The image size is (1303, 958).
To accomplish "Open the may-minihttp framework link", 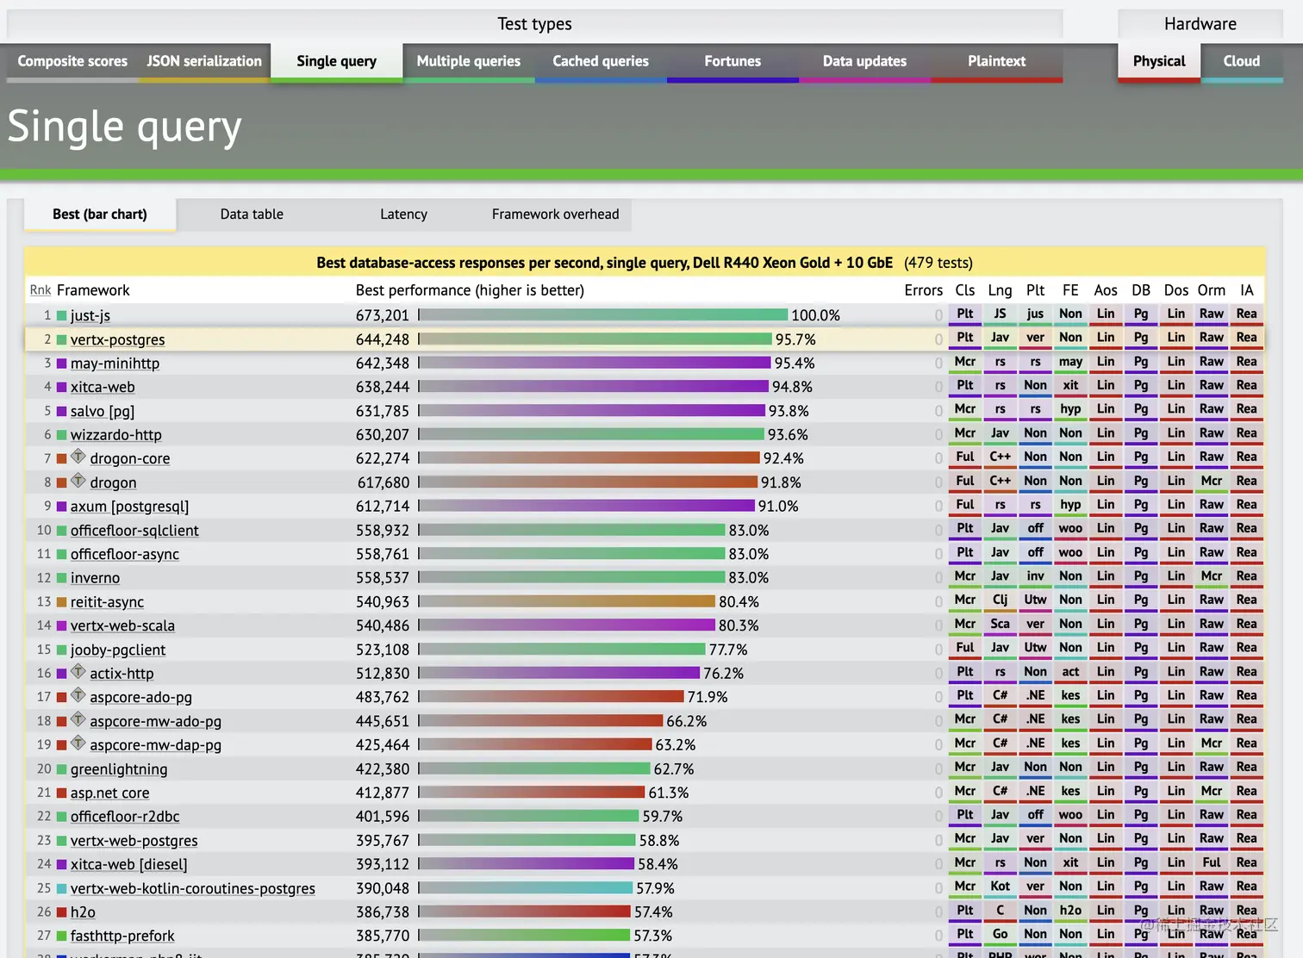I will (115, 364).
